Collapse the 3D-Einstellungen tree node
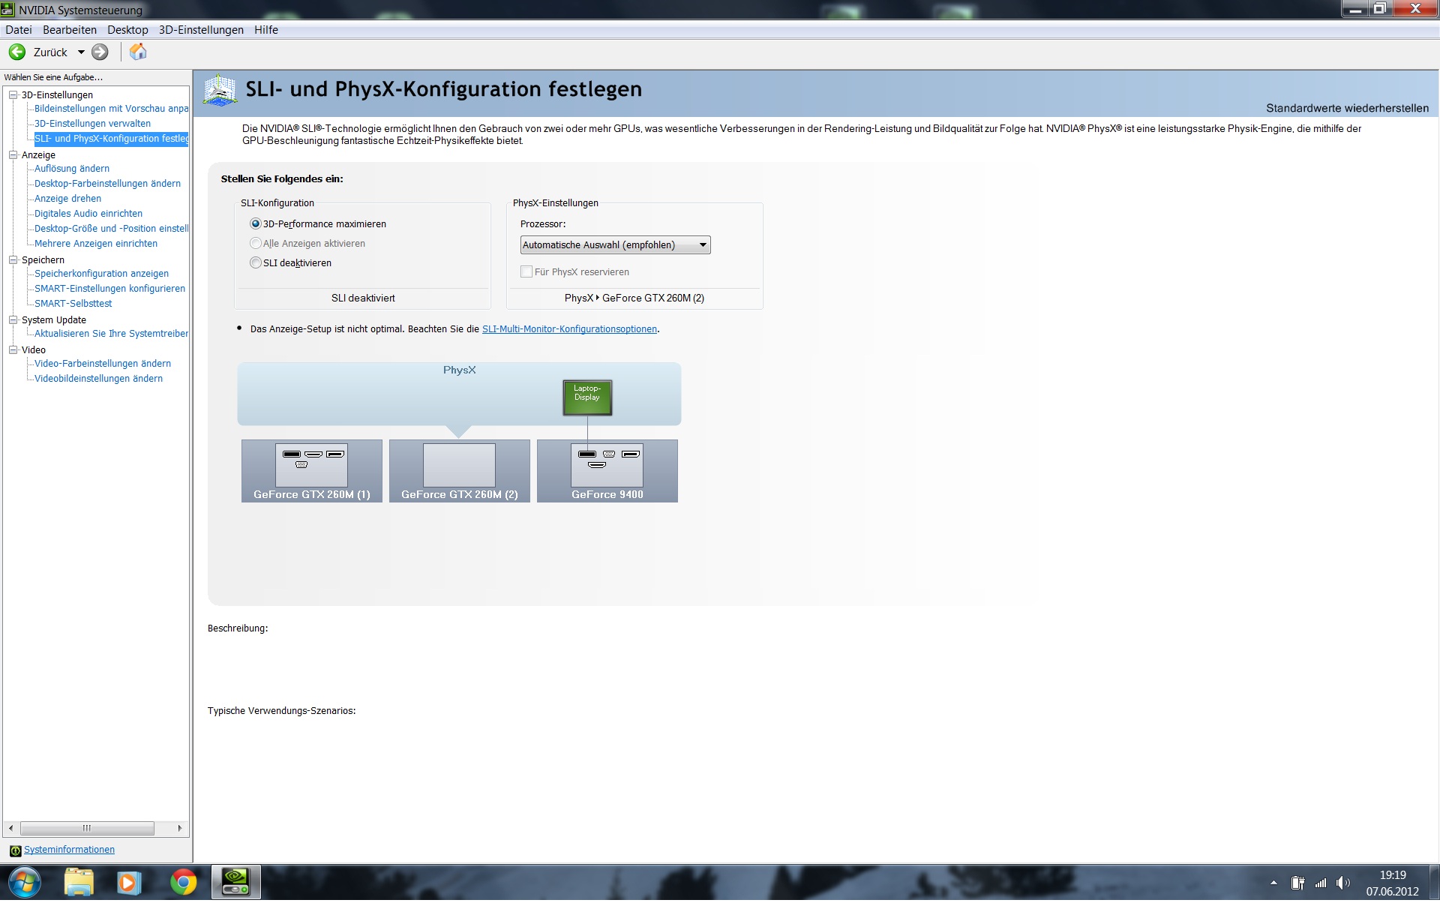Image resolution: width=1440 pixels, height=918 pixels. tap(13, 94)
